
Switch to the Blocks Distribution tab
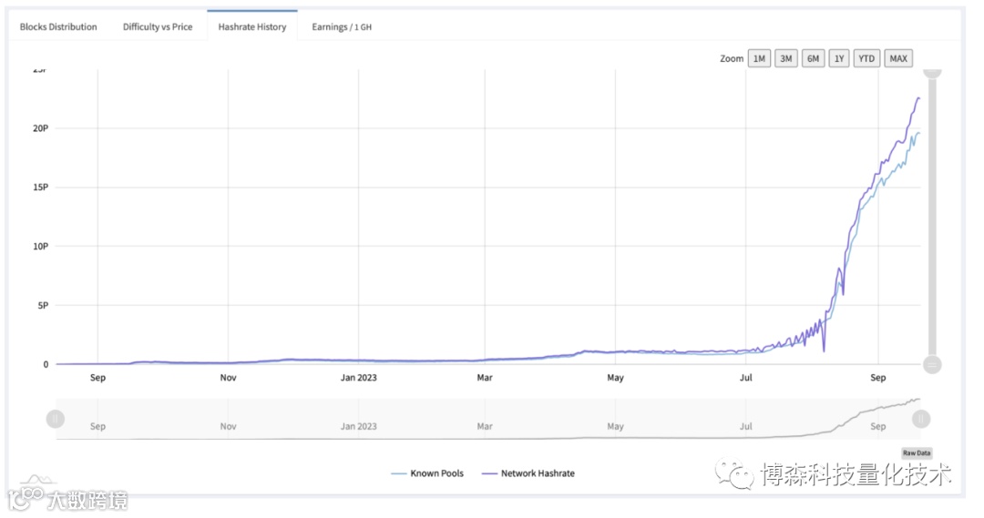(x=58, y=27)
